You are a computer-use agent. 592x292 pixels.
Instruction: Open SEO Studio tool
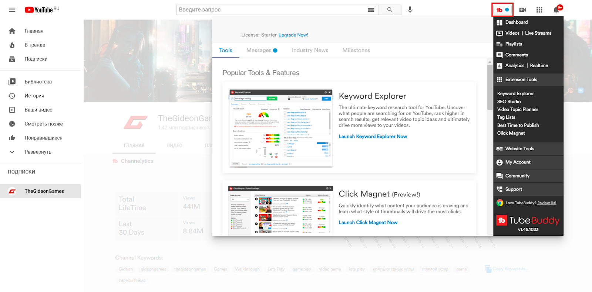(x=509, y=102)
